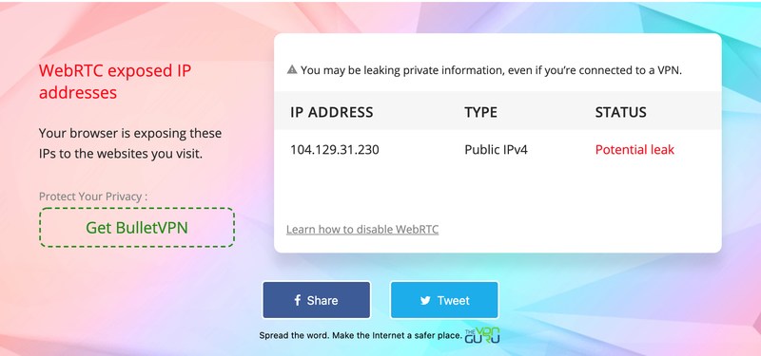
Task: Click the TYPE column header
Action: pyautogui.click(x=480, y=112)
